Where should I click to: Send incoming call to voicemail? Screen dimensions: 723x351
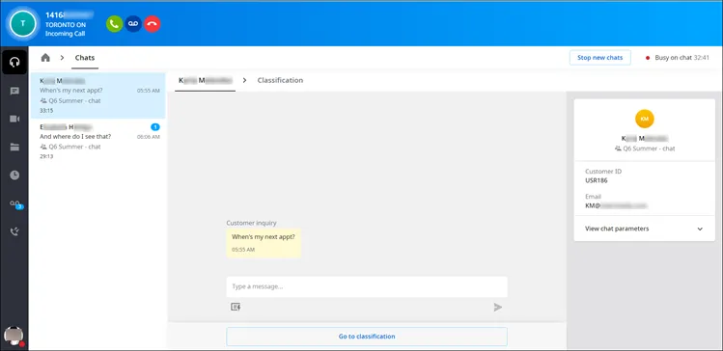tap(133, 24)
